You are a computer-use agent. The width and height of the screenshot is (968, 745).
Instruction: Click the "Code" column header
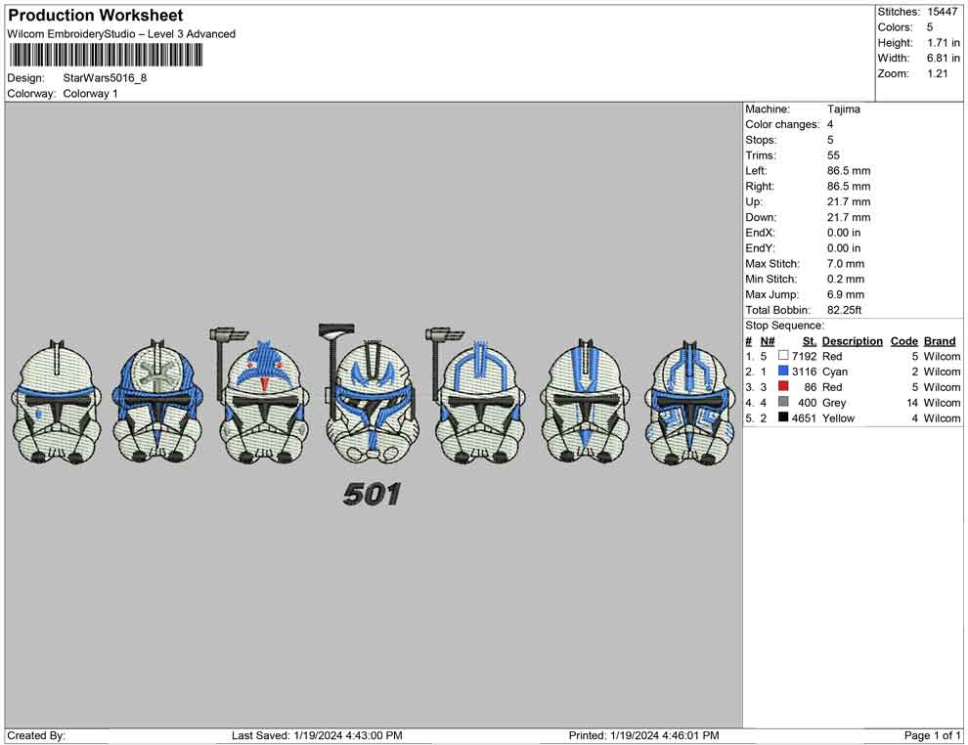[x=903, y=341]
